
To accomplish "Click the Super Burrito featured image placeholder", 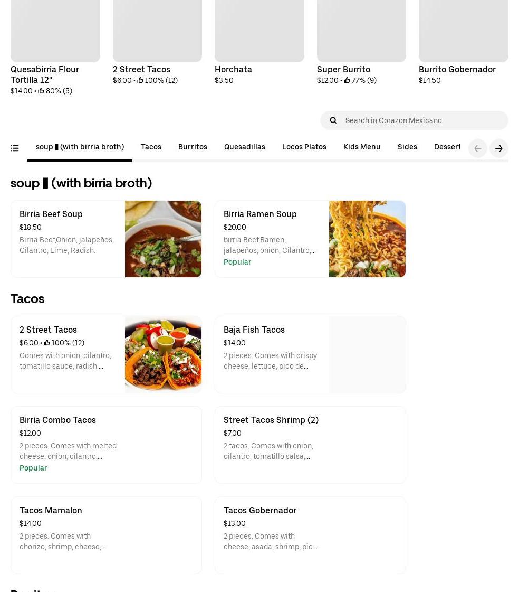I will (361, 31).
